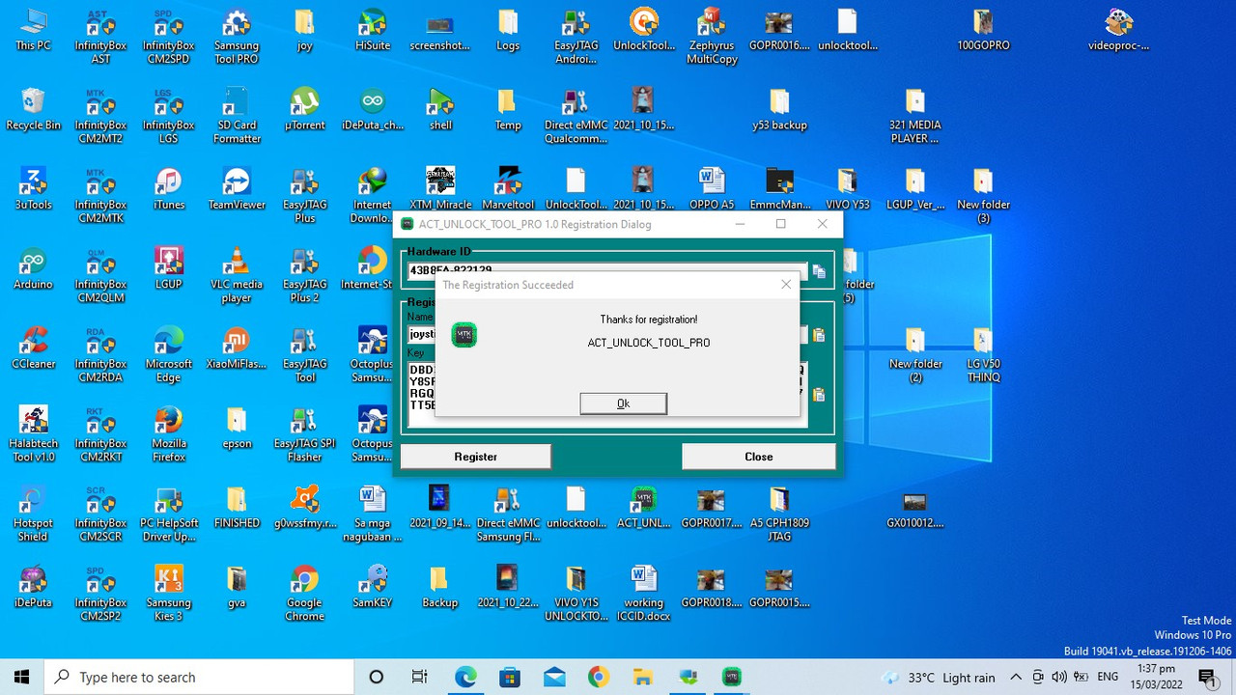
Task: Paste the key with the Key paste icon
Action: 819,395
